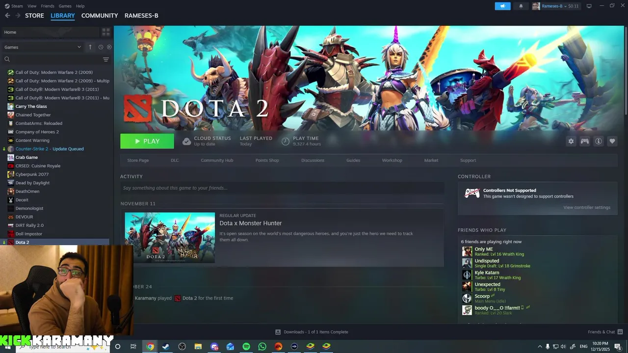Screen dimensions: 628x353
Task: Open the COMMUNITY tab
Action: tap(100, 16)
